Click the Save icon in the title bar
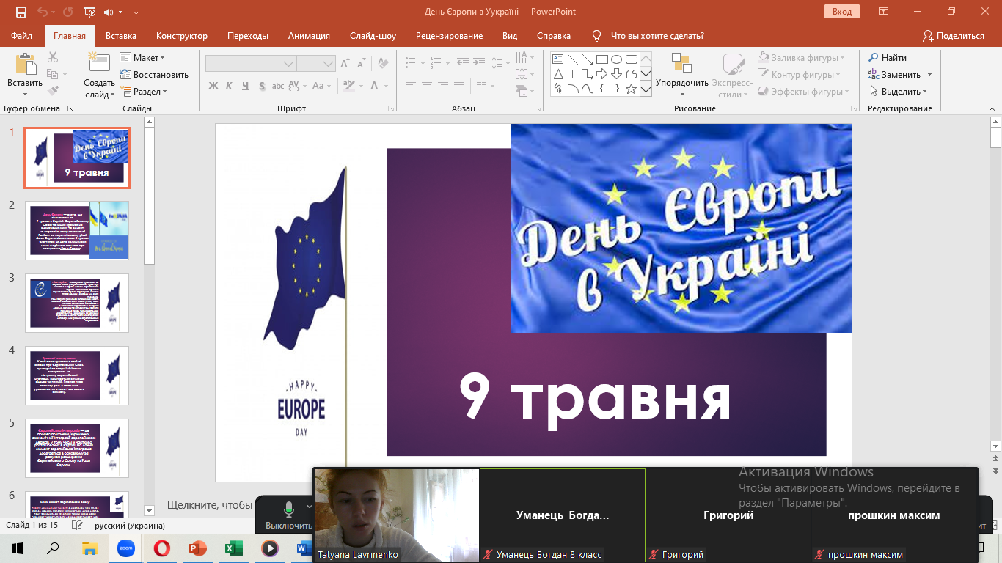The image size is (1002, 563). click(x=21, y=12)
